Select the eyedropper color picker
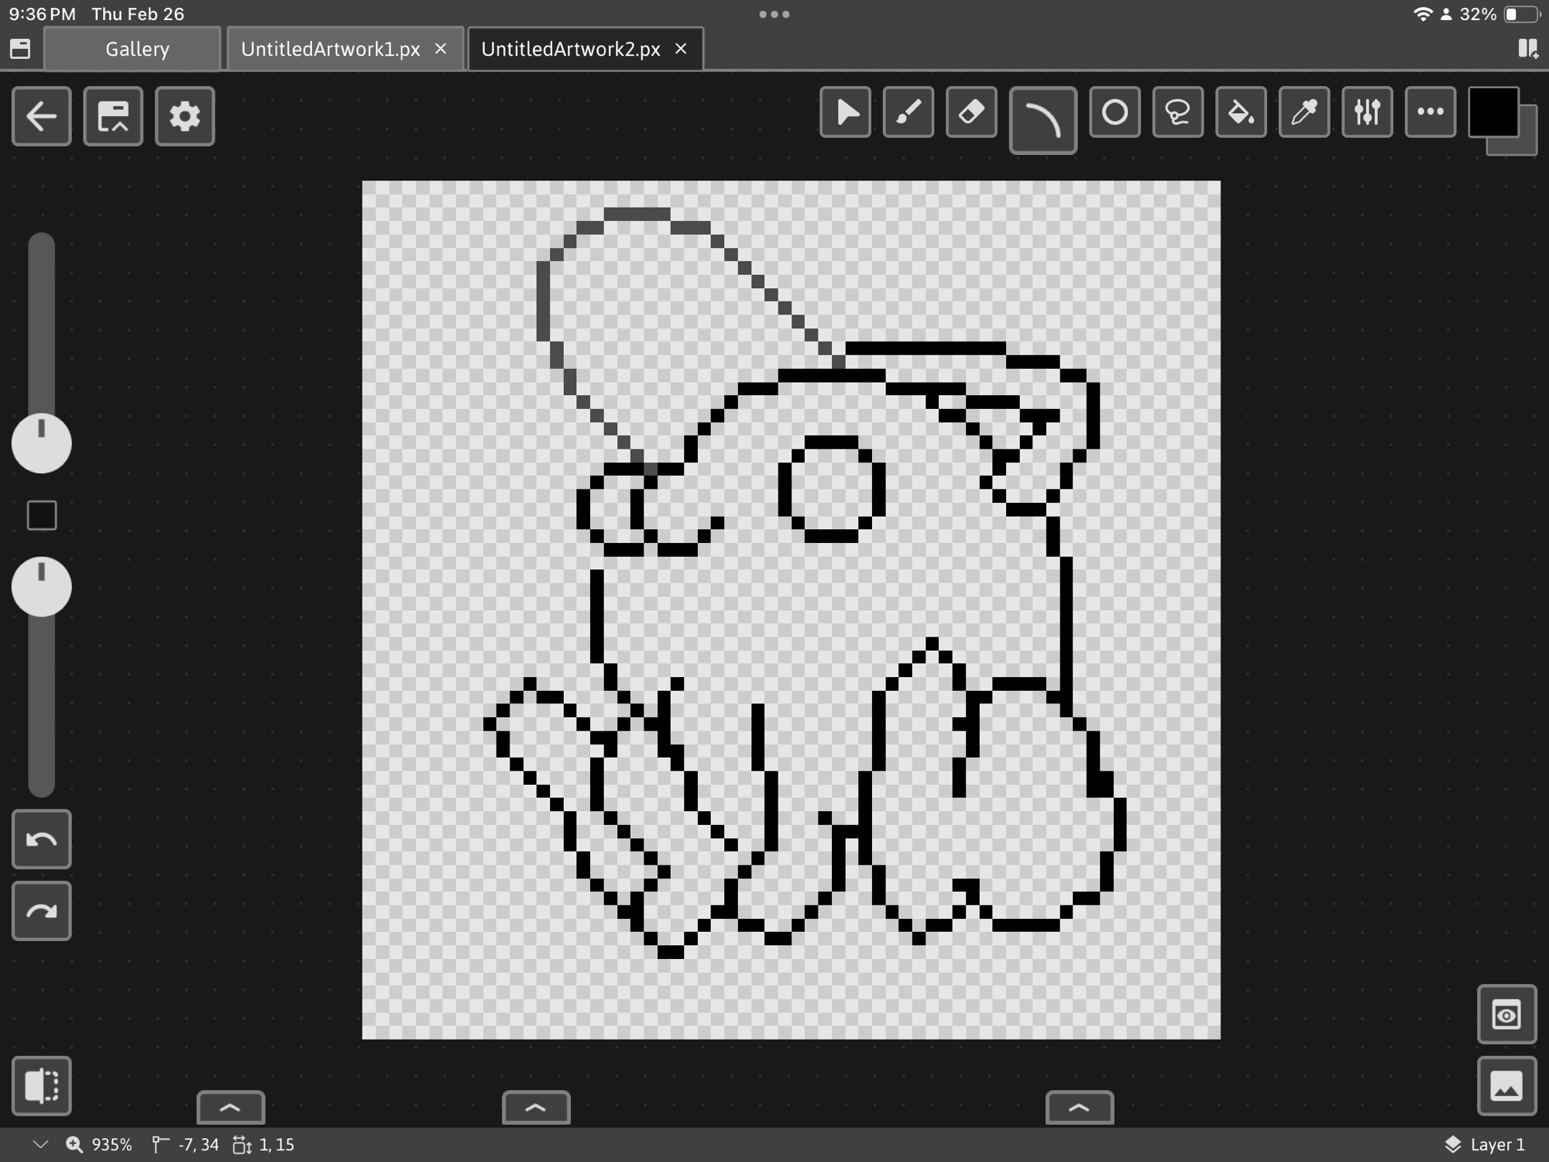This screenshot has width=1549, height=1162. coord(1304,113)
